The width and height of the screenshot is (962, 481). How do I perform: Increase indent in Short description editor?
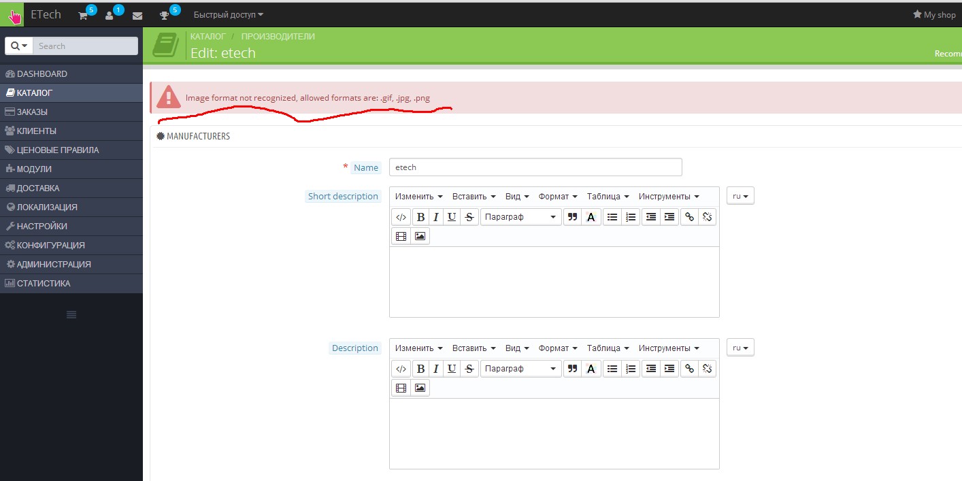point(669,217)
